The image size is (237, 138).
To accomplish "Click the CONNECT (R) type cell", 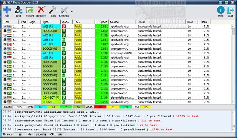I will point(51,98).
